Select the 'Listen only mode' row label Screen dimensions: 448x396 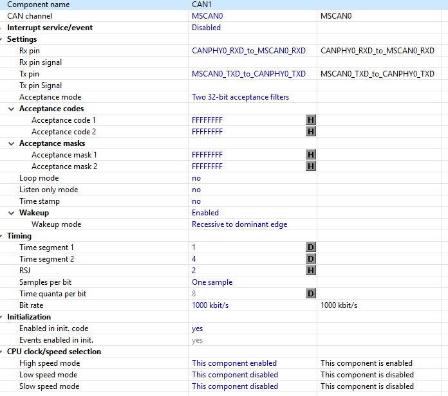(49, 190)
